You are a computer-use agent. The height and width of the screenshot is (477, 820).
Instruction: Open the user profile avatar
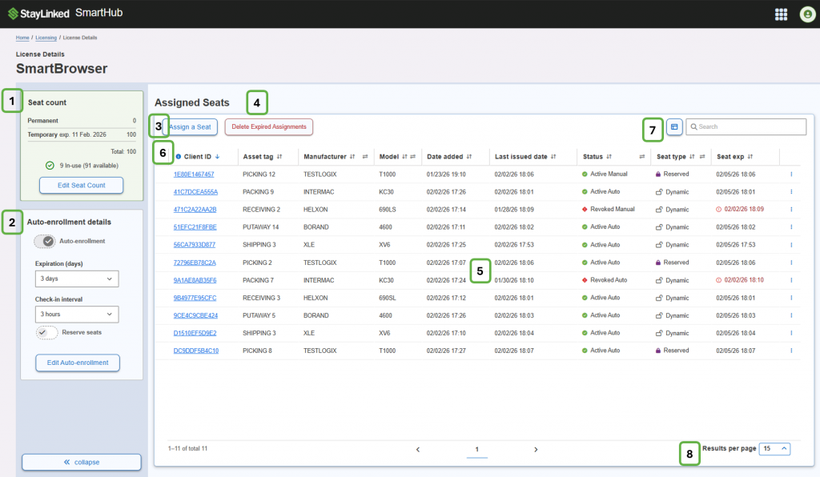pos(806,14)
